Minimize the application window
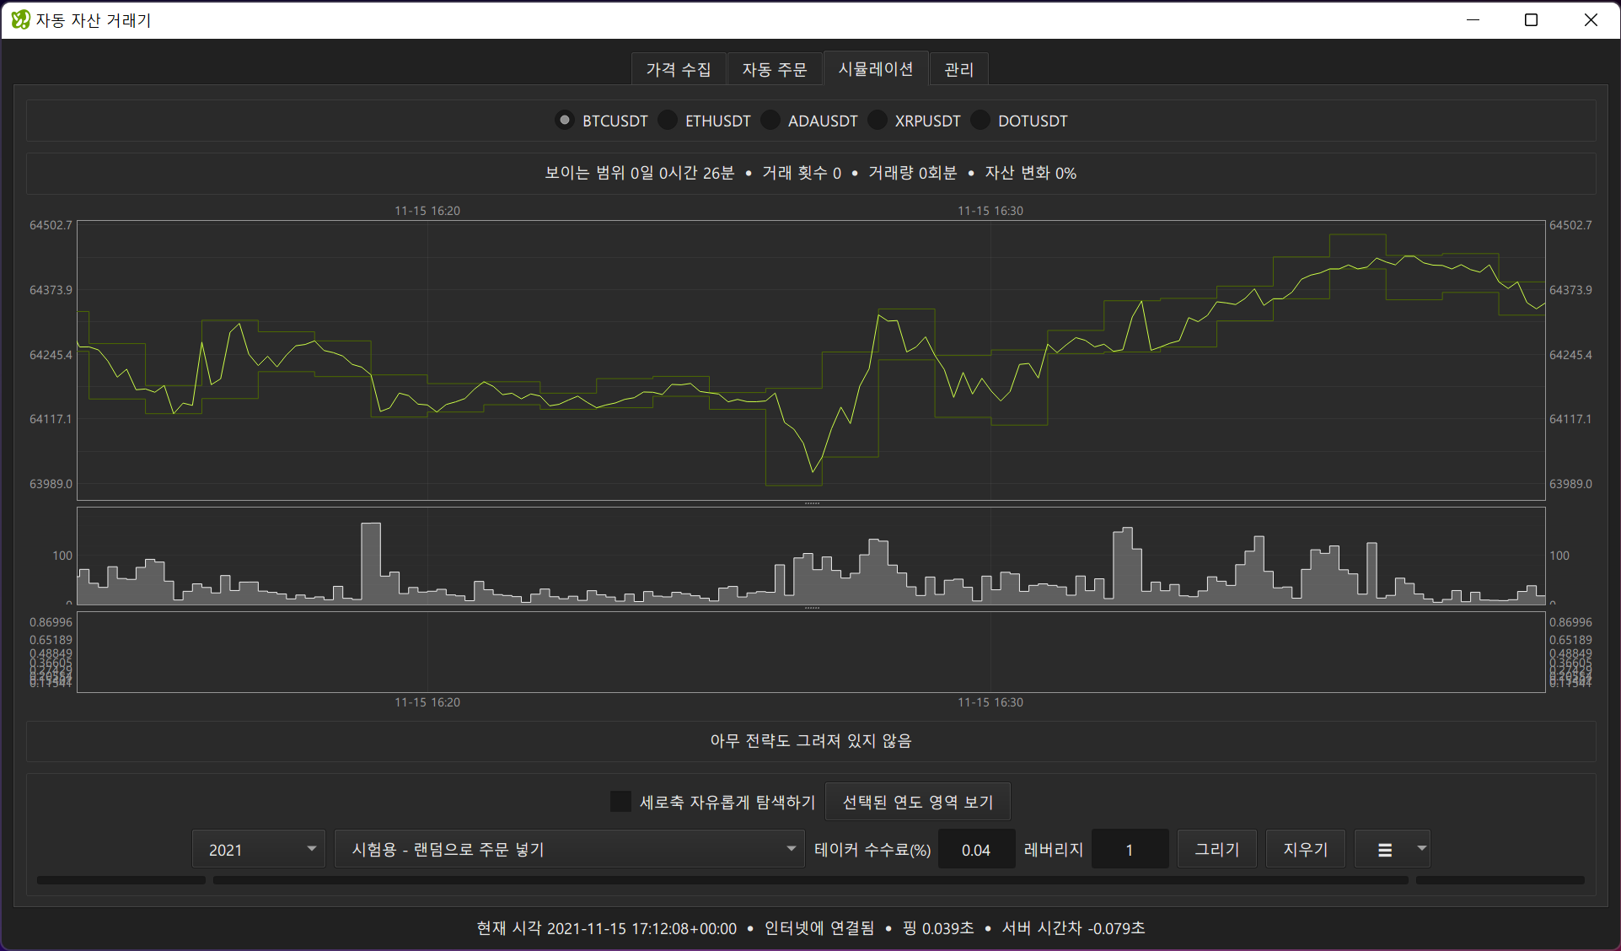The image size is (1621, 951). (1473, 19)
